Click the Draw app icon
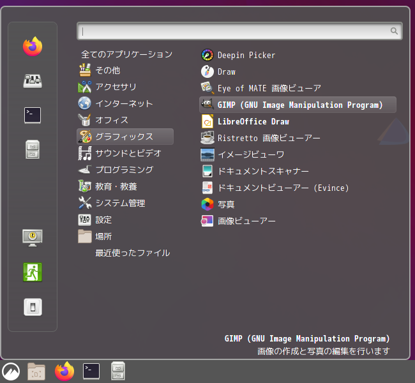Viewport: 415px width, 383px height. click(x=207, y=71)
